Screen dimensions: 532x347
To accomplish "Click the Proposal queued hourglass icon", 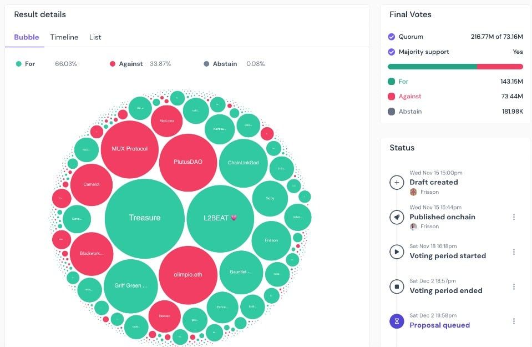I will 397,321.
